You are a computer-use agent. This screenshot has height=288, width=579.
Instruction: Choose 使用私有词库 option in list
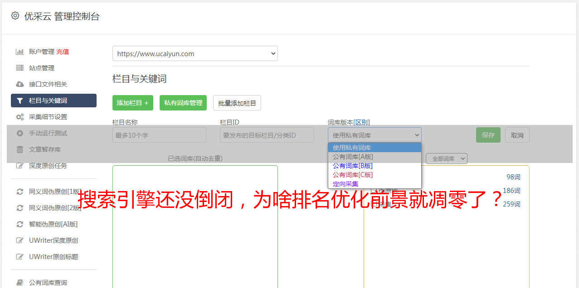[x=375, y=148]
